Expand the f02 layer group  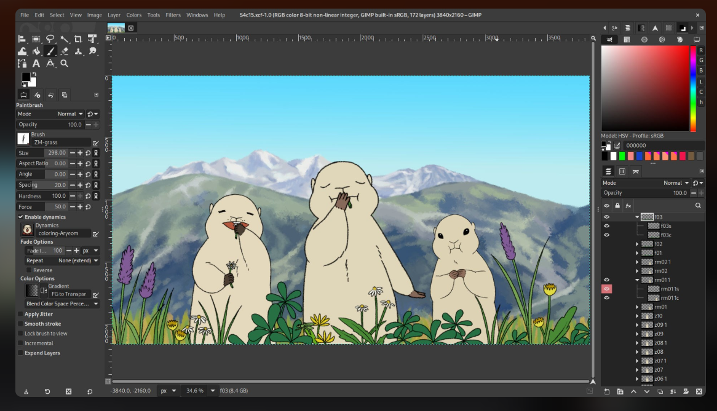point(637,244)
